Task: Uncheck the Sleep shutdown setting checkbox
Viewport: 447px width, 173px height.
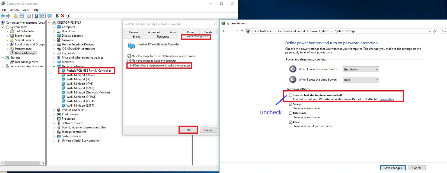Action: click(x=290, y=104)
